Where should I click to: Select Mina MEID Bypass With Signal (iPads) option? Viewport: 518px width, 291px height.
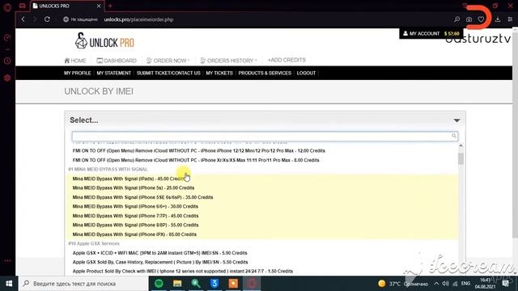(x=129, y=179)
